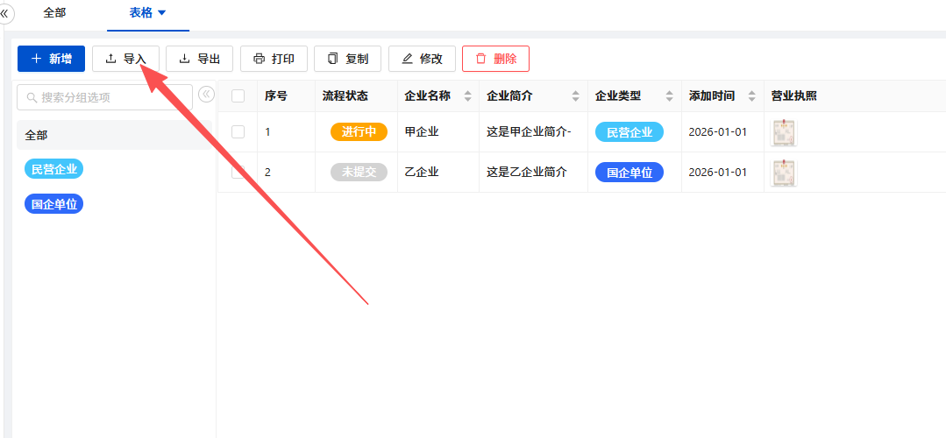Click the 修改 edit button
946x438 pixels.
pos(422,59)
